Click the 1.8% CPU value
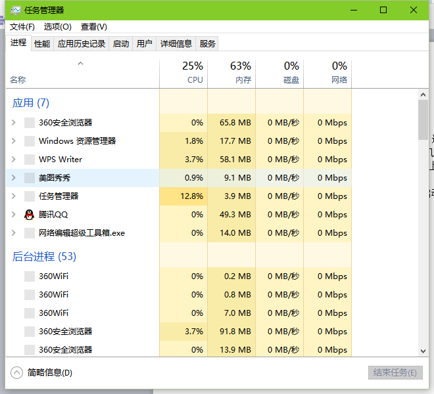The height and width of the screenshot is (394, 434). (x=194, y=141)
